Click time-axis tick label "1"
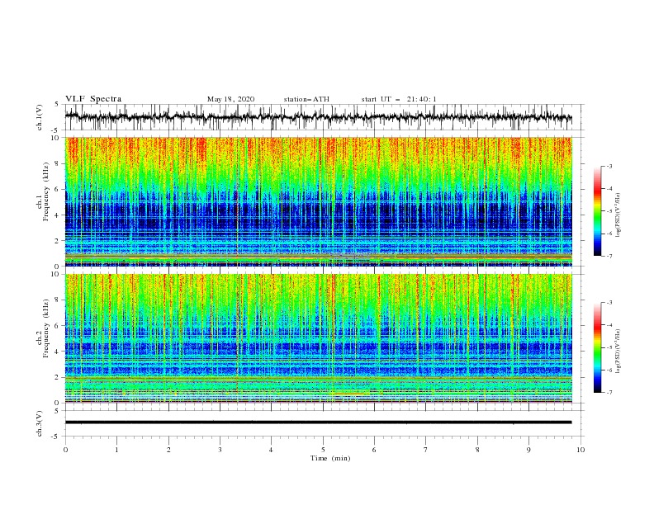 point(116,450)
